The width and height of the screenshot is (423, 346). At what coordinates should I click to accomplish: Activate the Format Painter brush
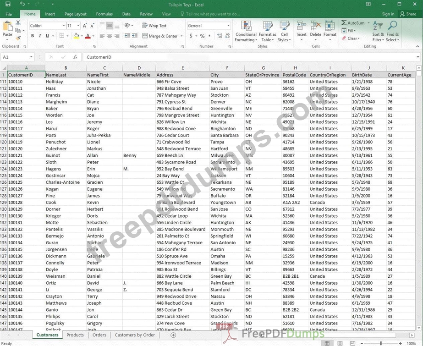pyautogui.click(x=18, y=38)
